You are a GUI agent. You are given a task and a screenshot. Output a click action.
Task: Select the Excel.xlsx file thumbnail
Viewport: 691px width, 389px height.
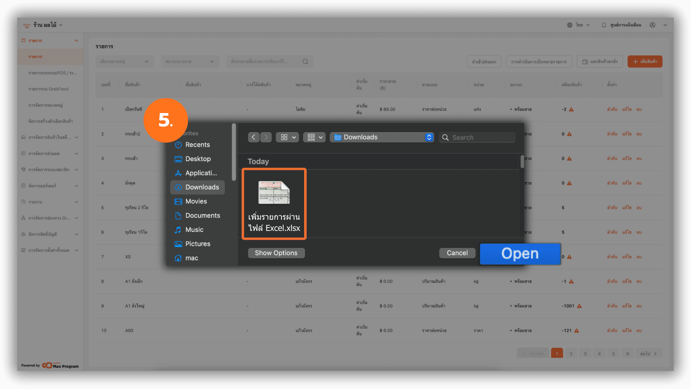coord(274,193)
